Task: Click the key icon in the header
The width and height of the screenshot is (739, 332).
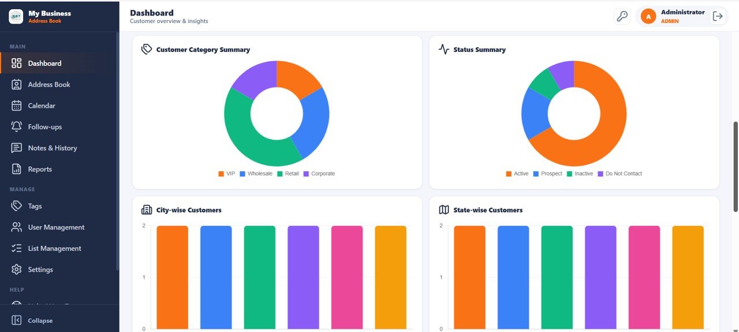Action: pos(622,16)
